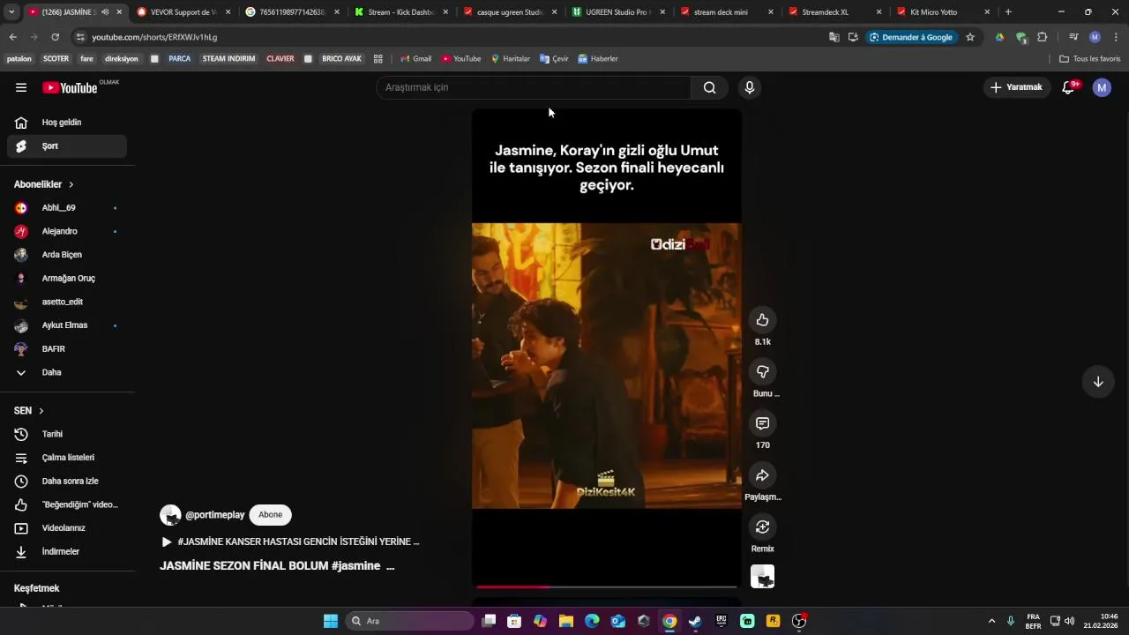Go to the next short with down arrow
The width and height of the screenshot is (1129, 635).
click(x=1098, y=382)
